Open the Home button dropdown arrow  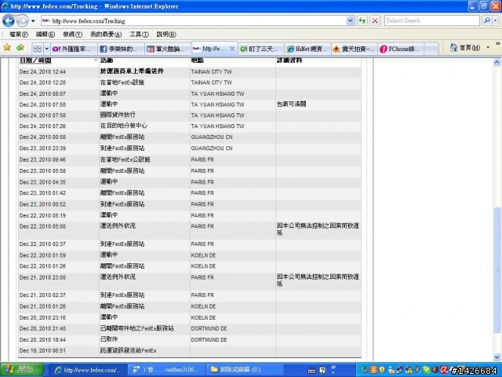488,48
